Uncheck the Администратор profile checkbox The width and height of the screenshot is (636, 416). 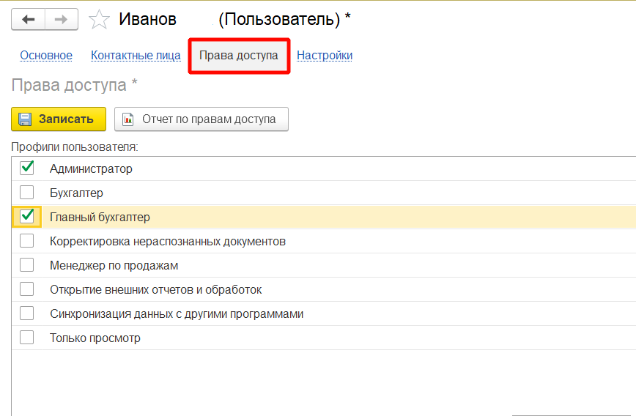coord(27,168)
